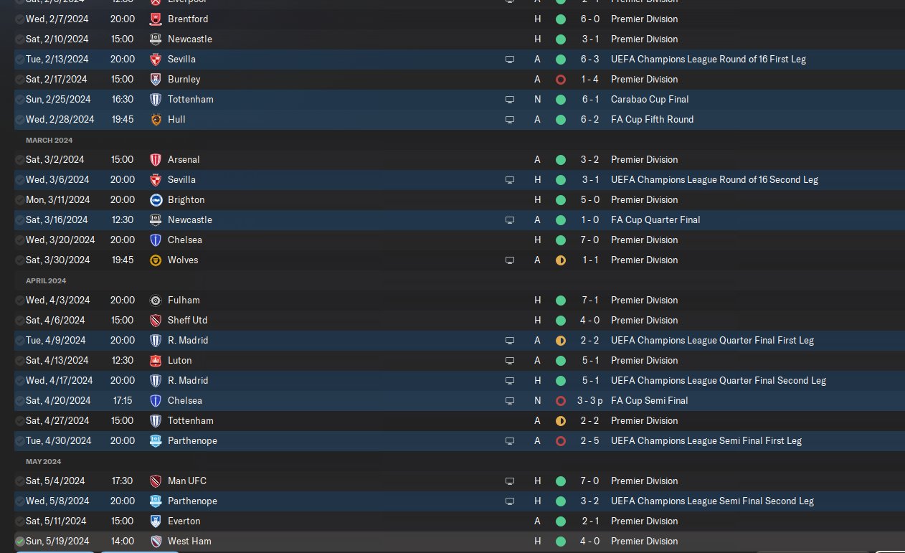The height and width of the screenshot is (553, 905).
Task: Select the Brighton club badge
Action: [156, 199]
